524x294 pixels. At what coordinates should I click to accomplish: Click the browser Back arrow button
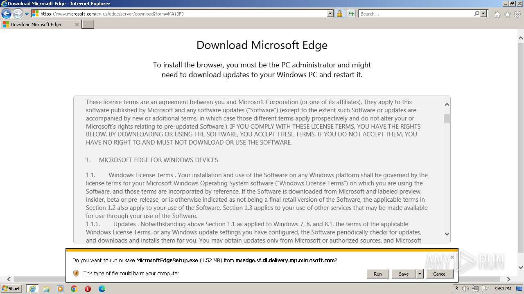[x=6, y=14]
